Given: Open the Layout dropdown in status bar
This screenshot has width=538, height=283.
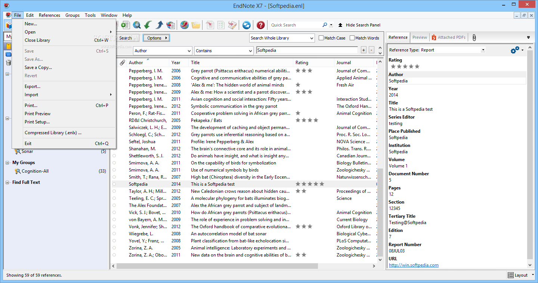Looking at the screenshot, I should (532, 275).
